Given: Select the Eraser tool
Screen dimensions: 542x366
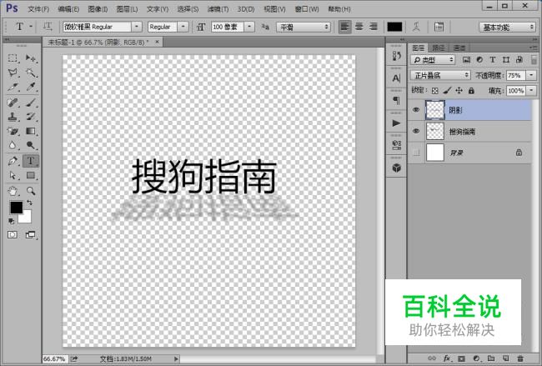Looking at the screenshot, I should coord(13,132).
